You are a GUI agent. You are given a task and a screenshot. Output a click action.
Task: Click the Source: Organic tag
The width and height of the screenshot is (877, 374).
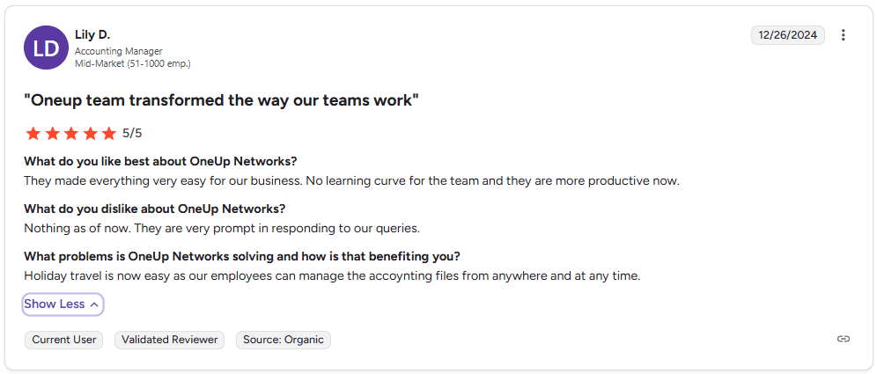click(284, 340)
